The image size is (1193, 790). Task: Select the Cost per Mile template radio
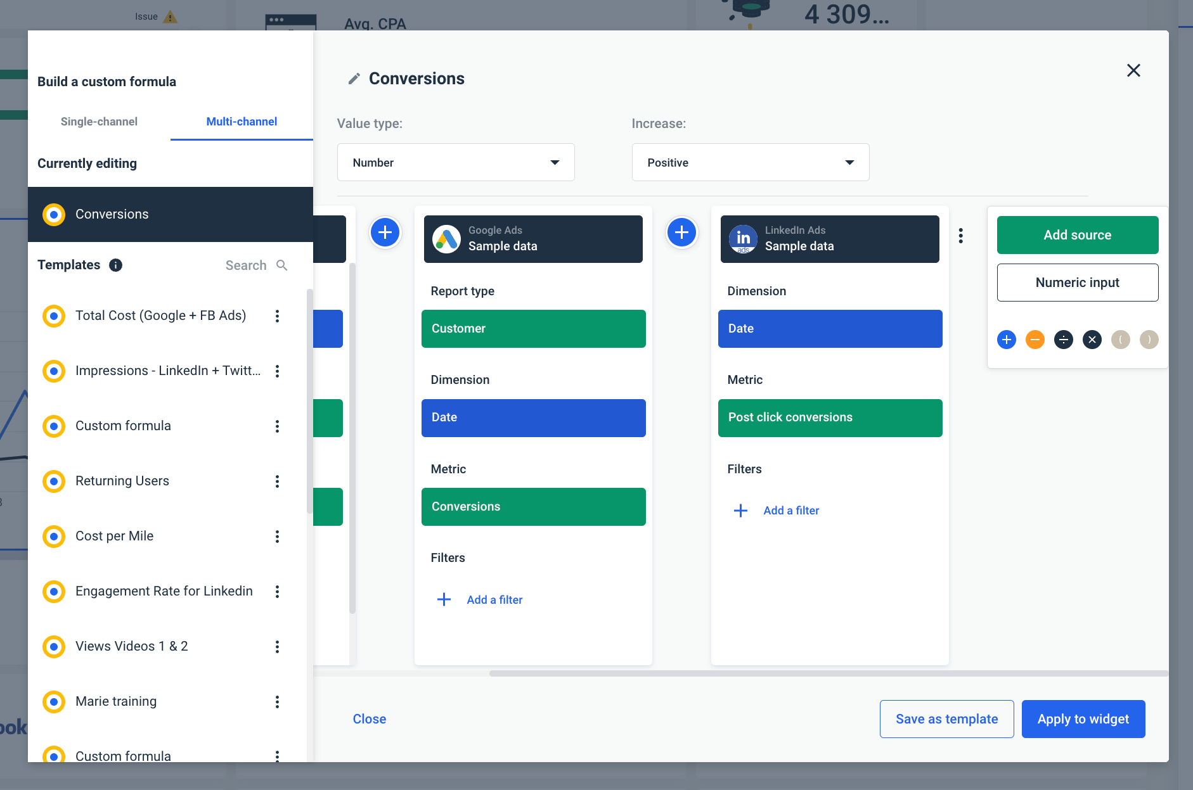[54, 537]
